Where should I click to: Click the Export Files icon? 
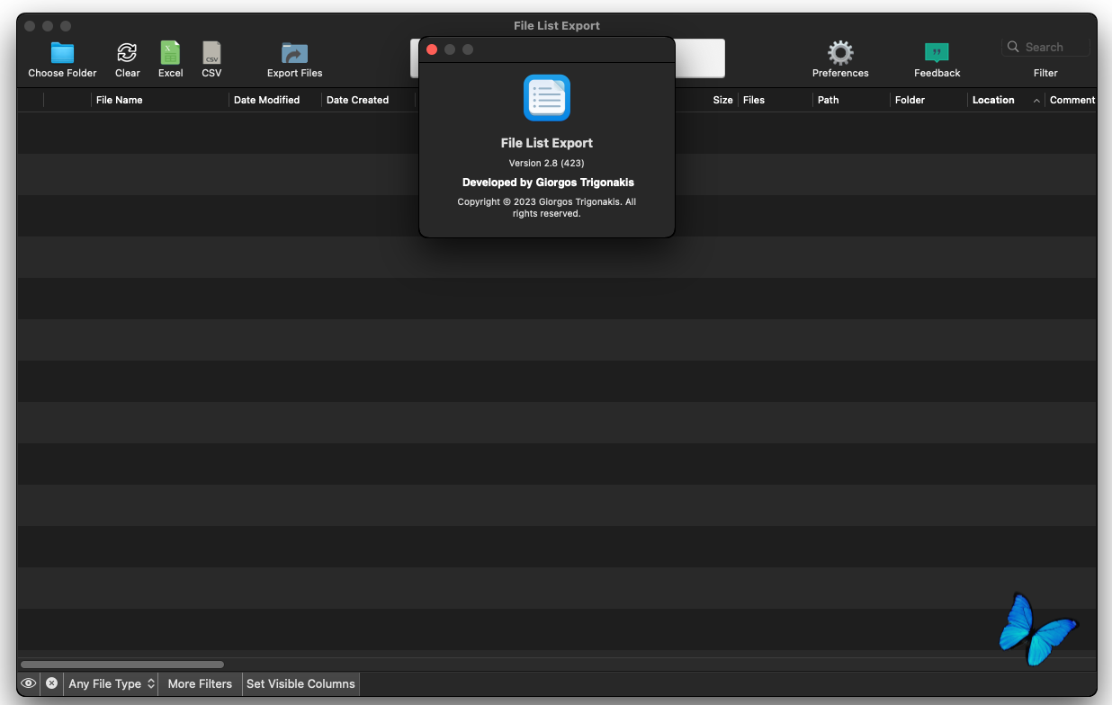(294, 53)
